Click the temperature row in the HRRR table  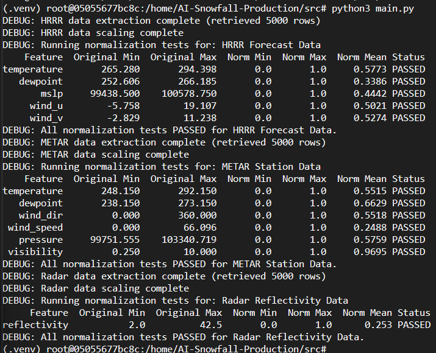point(214,69)
